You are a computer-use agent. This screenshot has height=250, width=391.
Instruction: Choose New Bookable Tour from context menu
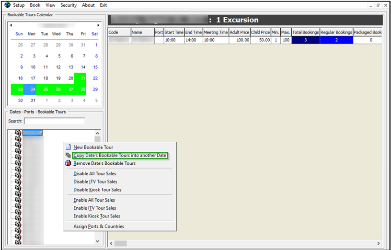pyautogui.click(x=93, y=148)
